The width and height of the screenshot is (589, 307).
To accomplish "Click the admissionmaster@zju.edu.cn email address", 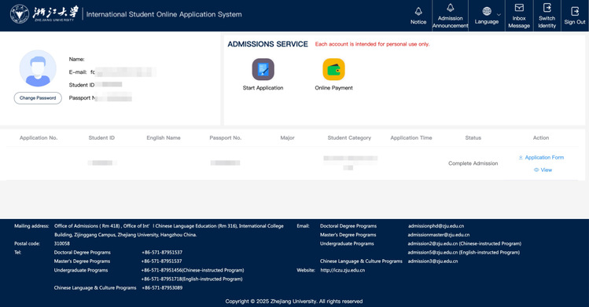I will coord(438,235).
